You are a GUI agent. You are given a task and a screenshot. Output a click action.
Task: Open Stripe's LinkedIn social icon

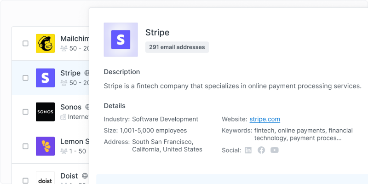tap(248, 150)
